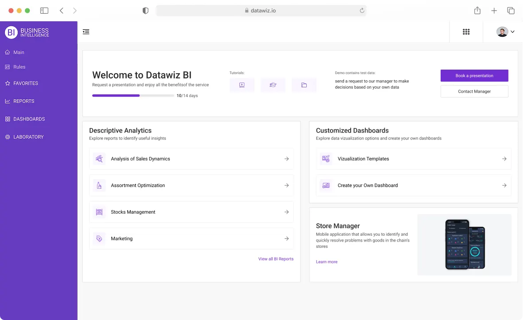Image resolution: width=524 pixels, height=320 pixels.
Task: Click the trial days progress bar
Action: click(x=133, y=96)
